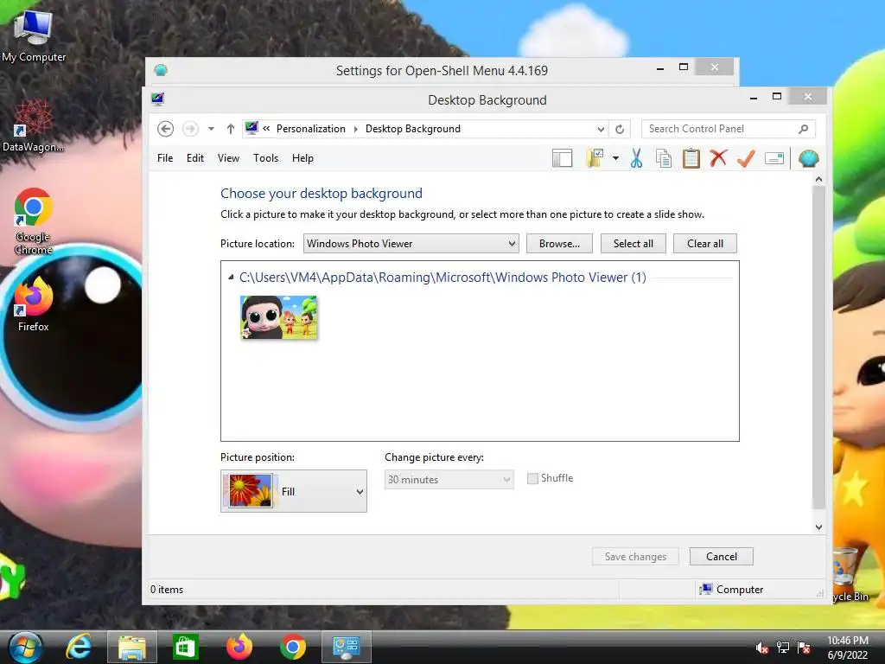Click the Computer status bar entry
This screenshot has height=664, width=885.
[731, 590]
